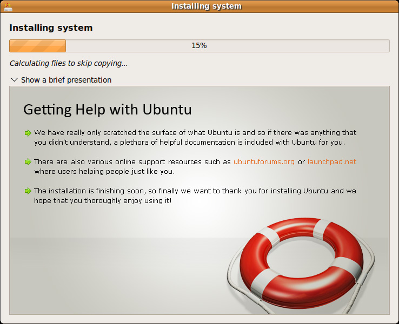Click the installer icon in the title bar
Viewport: 399px width, 324px height.
click(8, 6)
